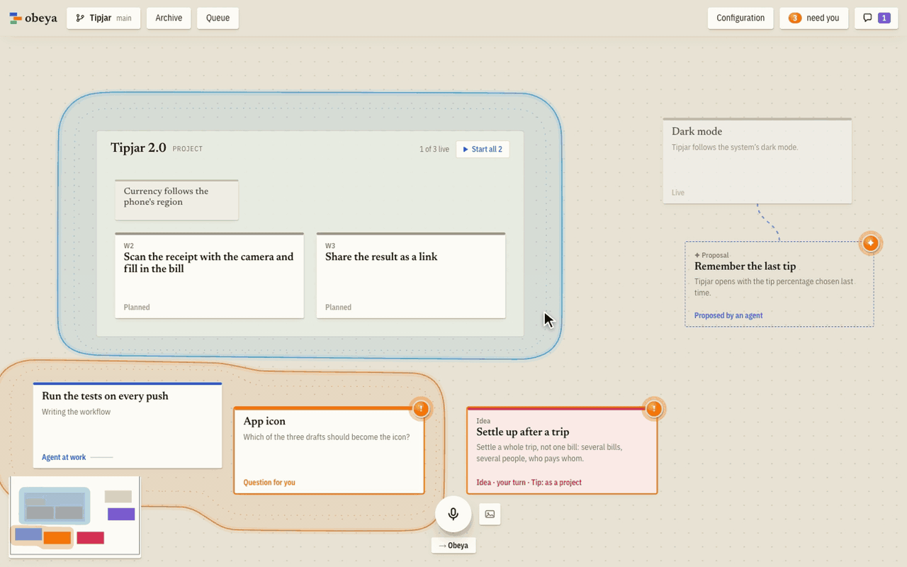Viewport: 907px width, 567px height.
Task: Open the Settle up after a trip idea
Action: 562,450
